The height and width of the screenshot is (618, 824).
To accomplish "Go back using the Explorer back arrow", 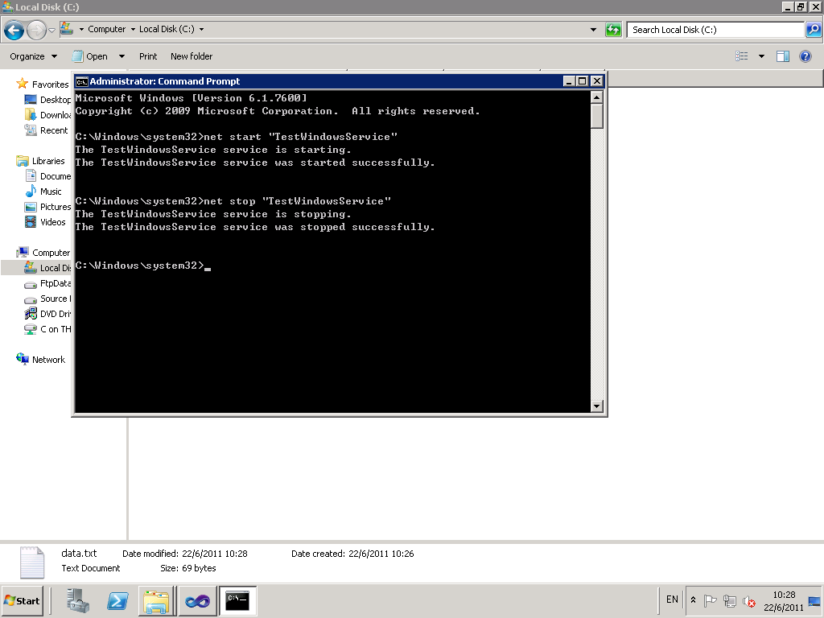I will pyautogui.click(x=14, y=30).
